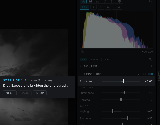Click the clipping readout ▼0% ▲0%
Screen dimensions: 160x125
[148, 52]
